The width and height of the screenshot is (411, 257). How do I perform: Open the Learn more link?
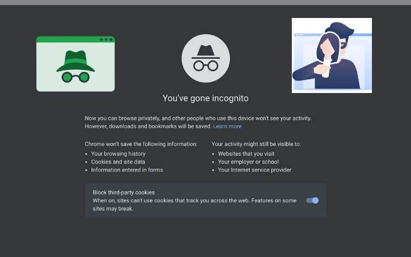227,126
